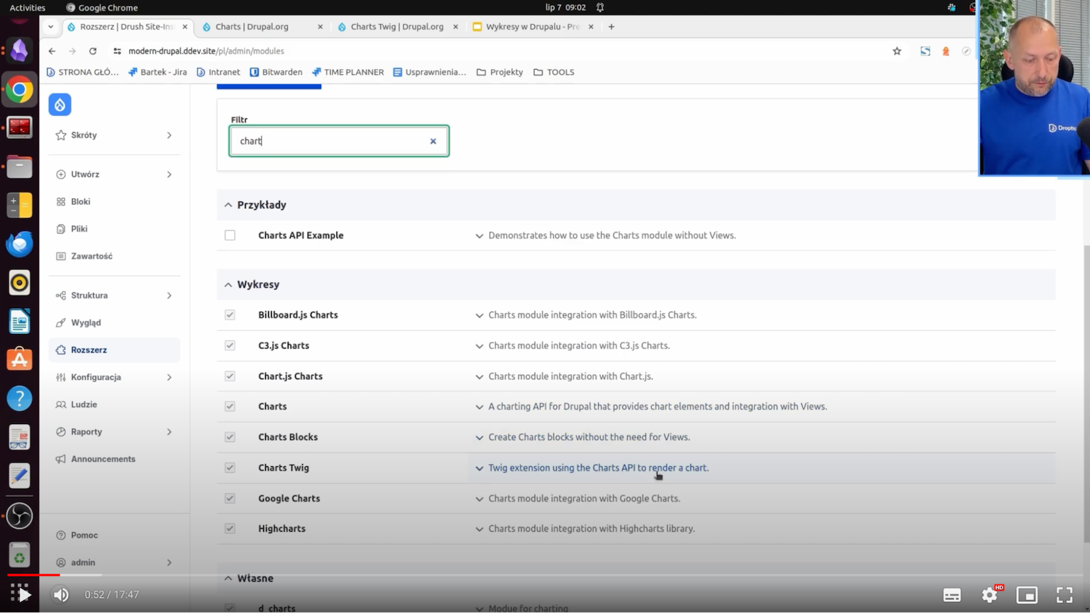1090x613 pixels.
Task: Switch to miniplayer mode icon
Action: pos(1027,595)
